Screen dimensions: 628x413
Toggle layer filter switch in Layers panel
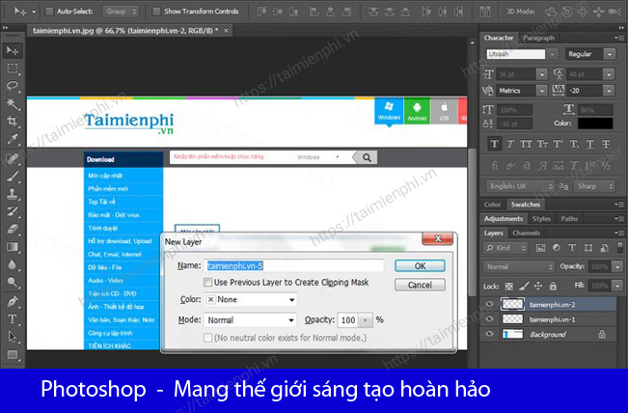(x=620, y=248)
